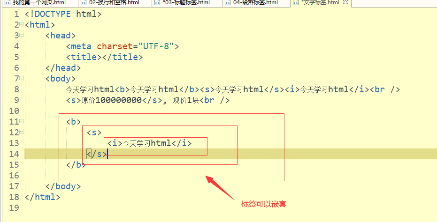
Task: Click the closing </head> tag
Action: point(63,67)
